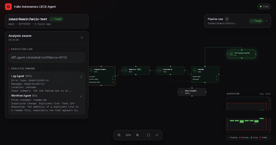Select the Validate node title
The height and width of the screenshot is (145, 276).
point(201,70)
